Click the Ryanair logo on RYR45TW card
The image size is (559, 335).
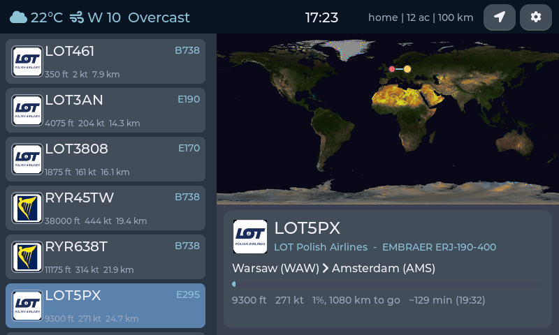(27, 208)
